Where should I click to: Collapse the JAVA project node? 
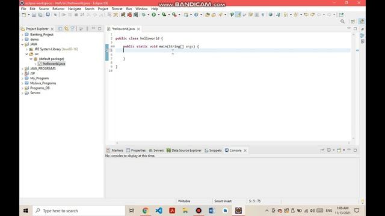tap(23, 44)
